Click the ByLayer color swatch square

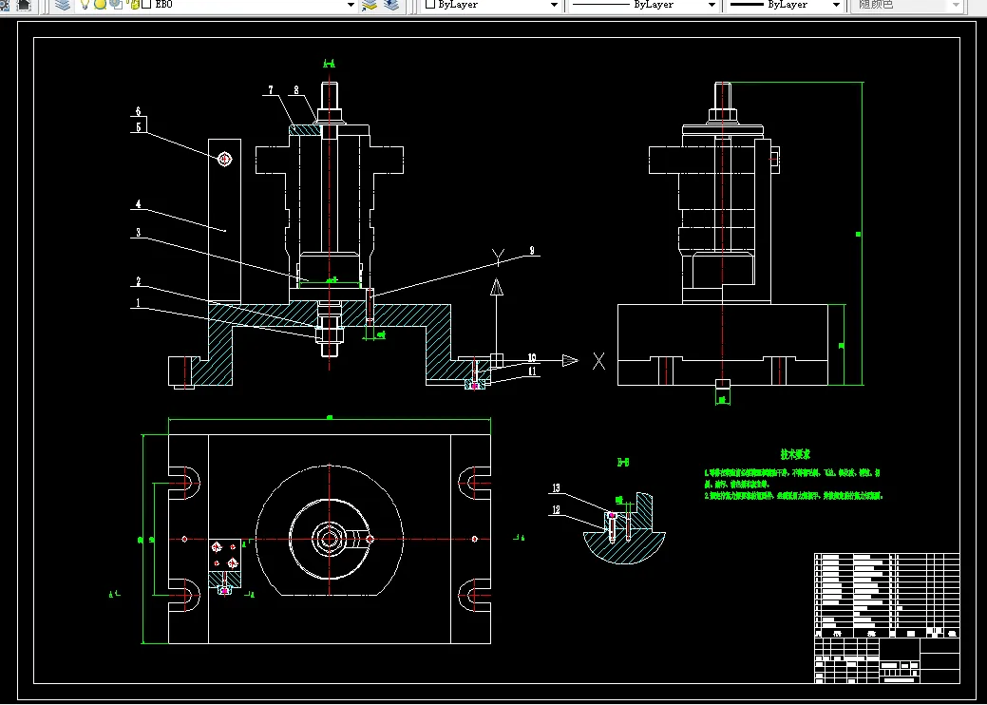[430, 4]
